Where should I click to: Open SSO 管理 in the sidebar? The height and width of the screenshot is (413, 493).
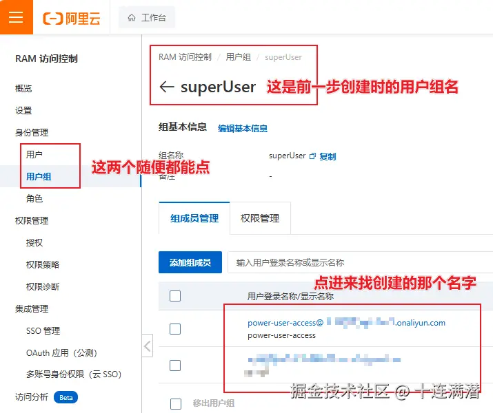pyautogui.click(x=43, y=331)
